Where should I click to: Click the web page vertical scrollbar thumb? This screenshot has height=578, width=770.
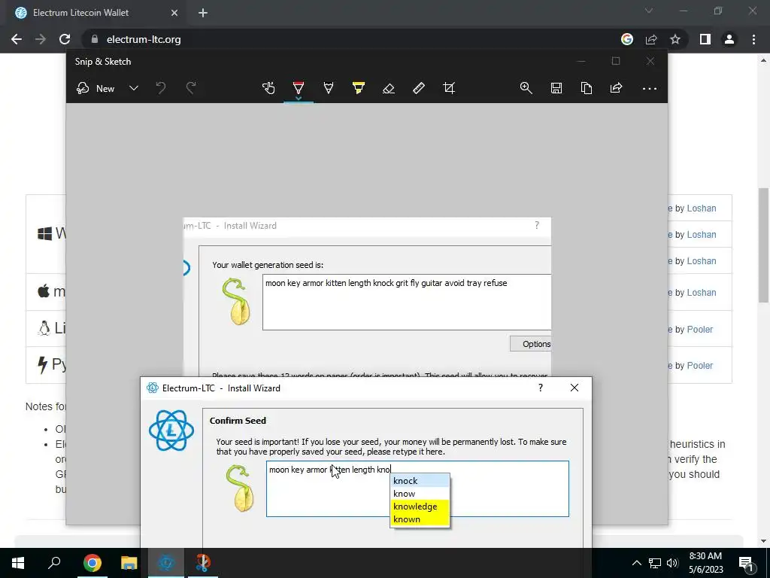[x=763, y=245]
